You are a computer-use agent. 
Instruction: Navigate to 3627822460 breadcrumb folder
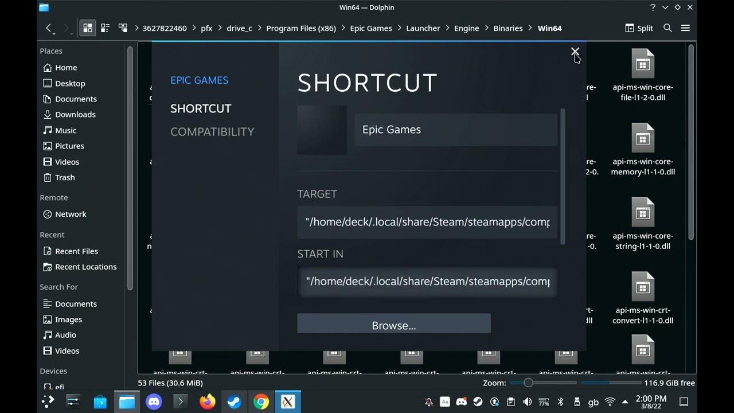pos(165,28)
